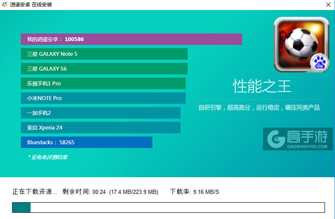The height and width of the screenshot is (219, 335).
Task: Click the Gaoshouyou G logo watermark
Action: pos(276,139)
